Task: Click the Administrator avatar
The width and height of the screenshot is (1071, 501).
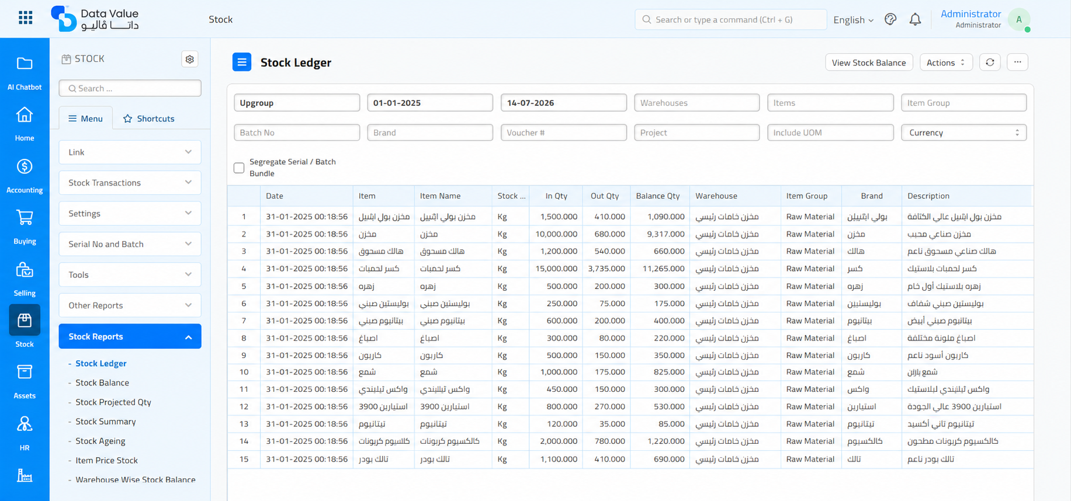Action: click(x=1019, y=19)
